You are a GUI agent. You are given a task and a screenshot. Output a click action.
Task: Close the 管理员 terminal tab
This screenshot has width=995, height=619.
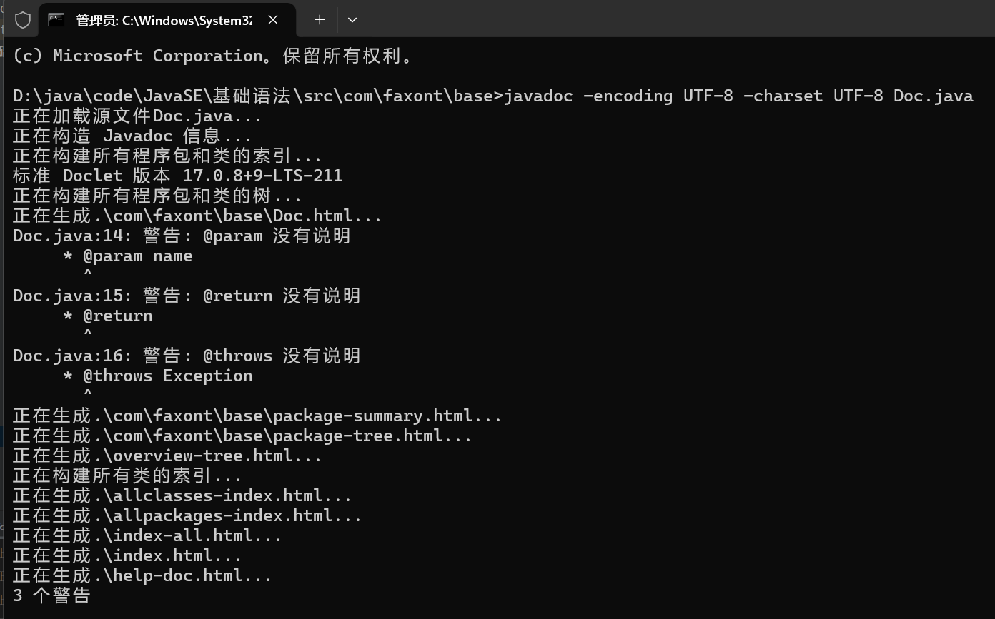click(x=273, y=20)
